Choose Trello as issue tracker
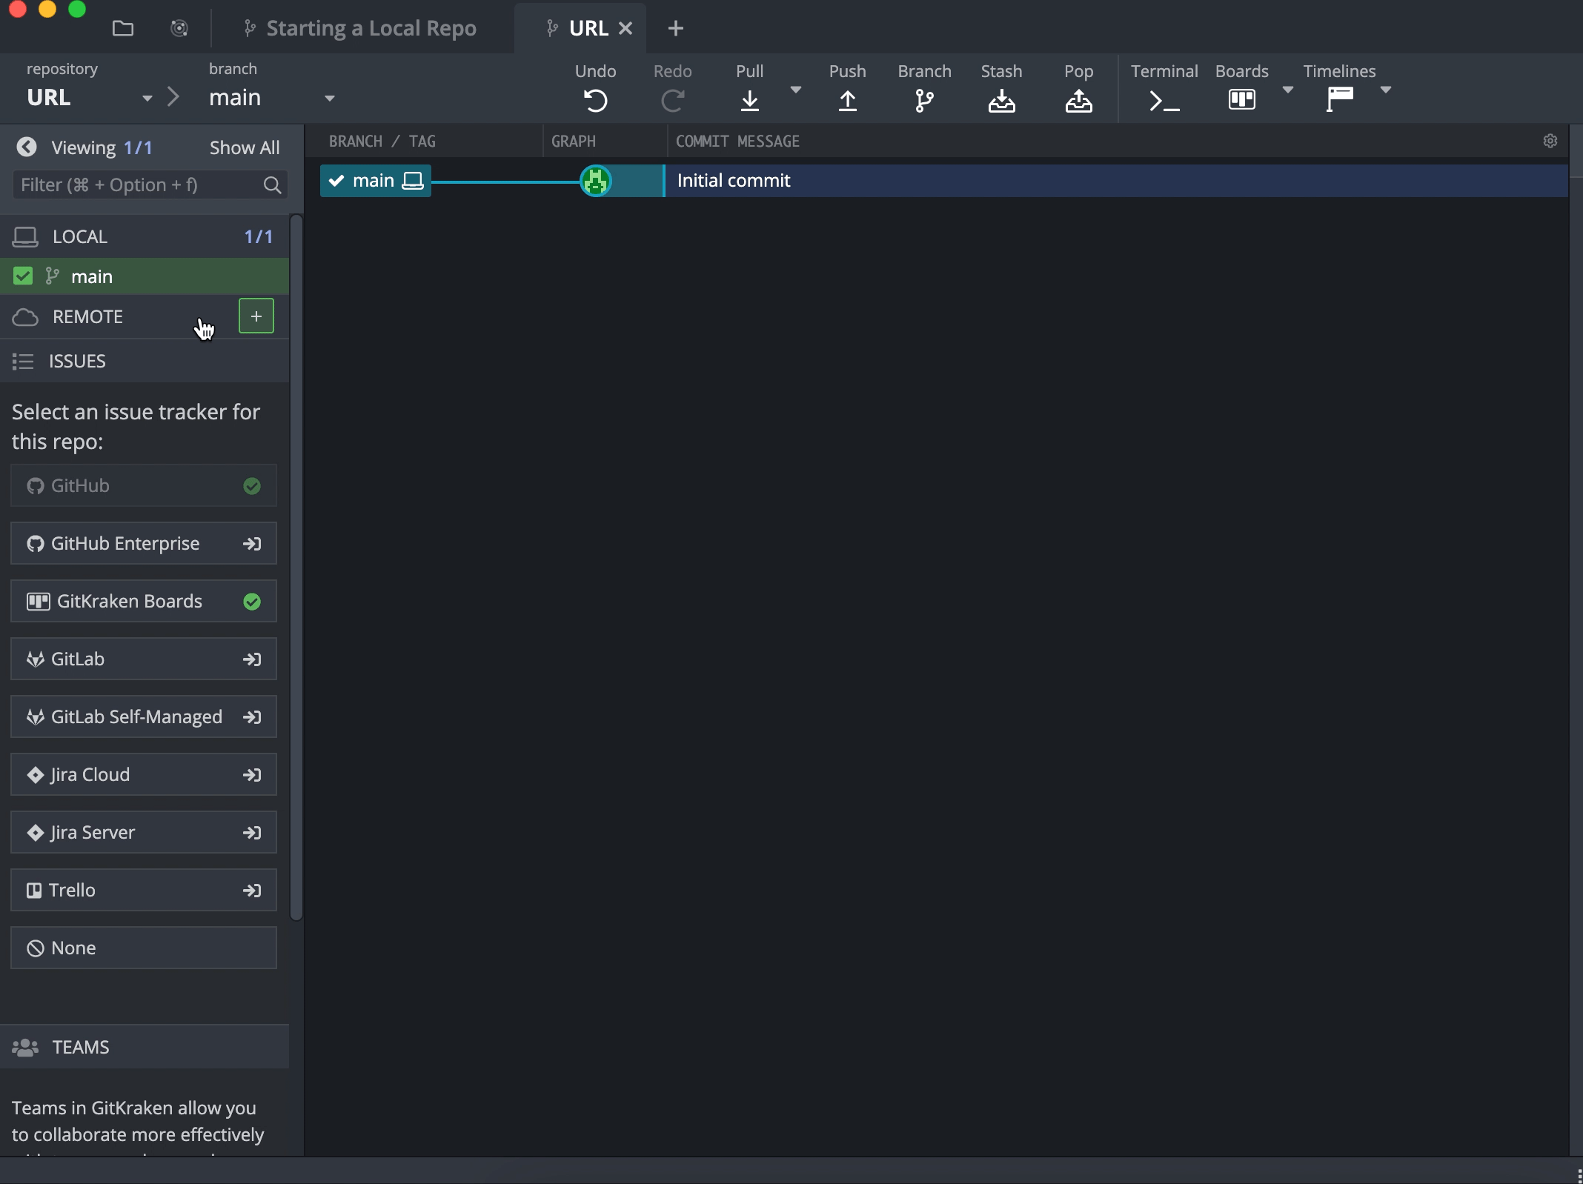 click(144, 890)
